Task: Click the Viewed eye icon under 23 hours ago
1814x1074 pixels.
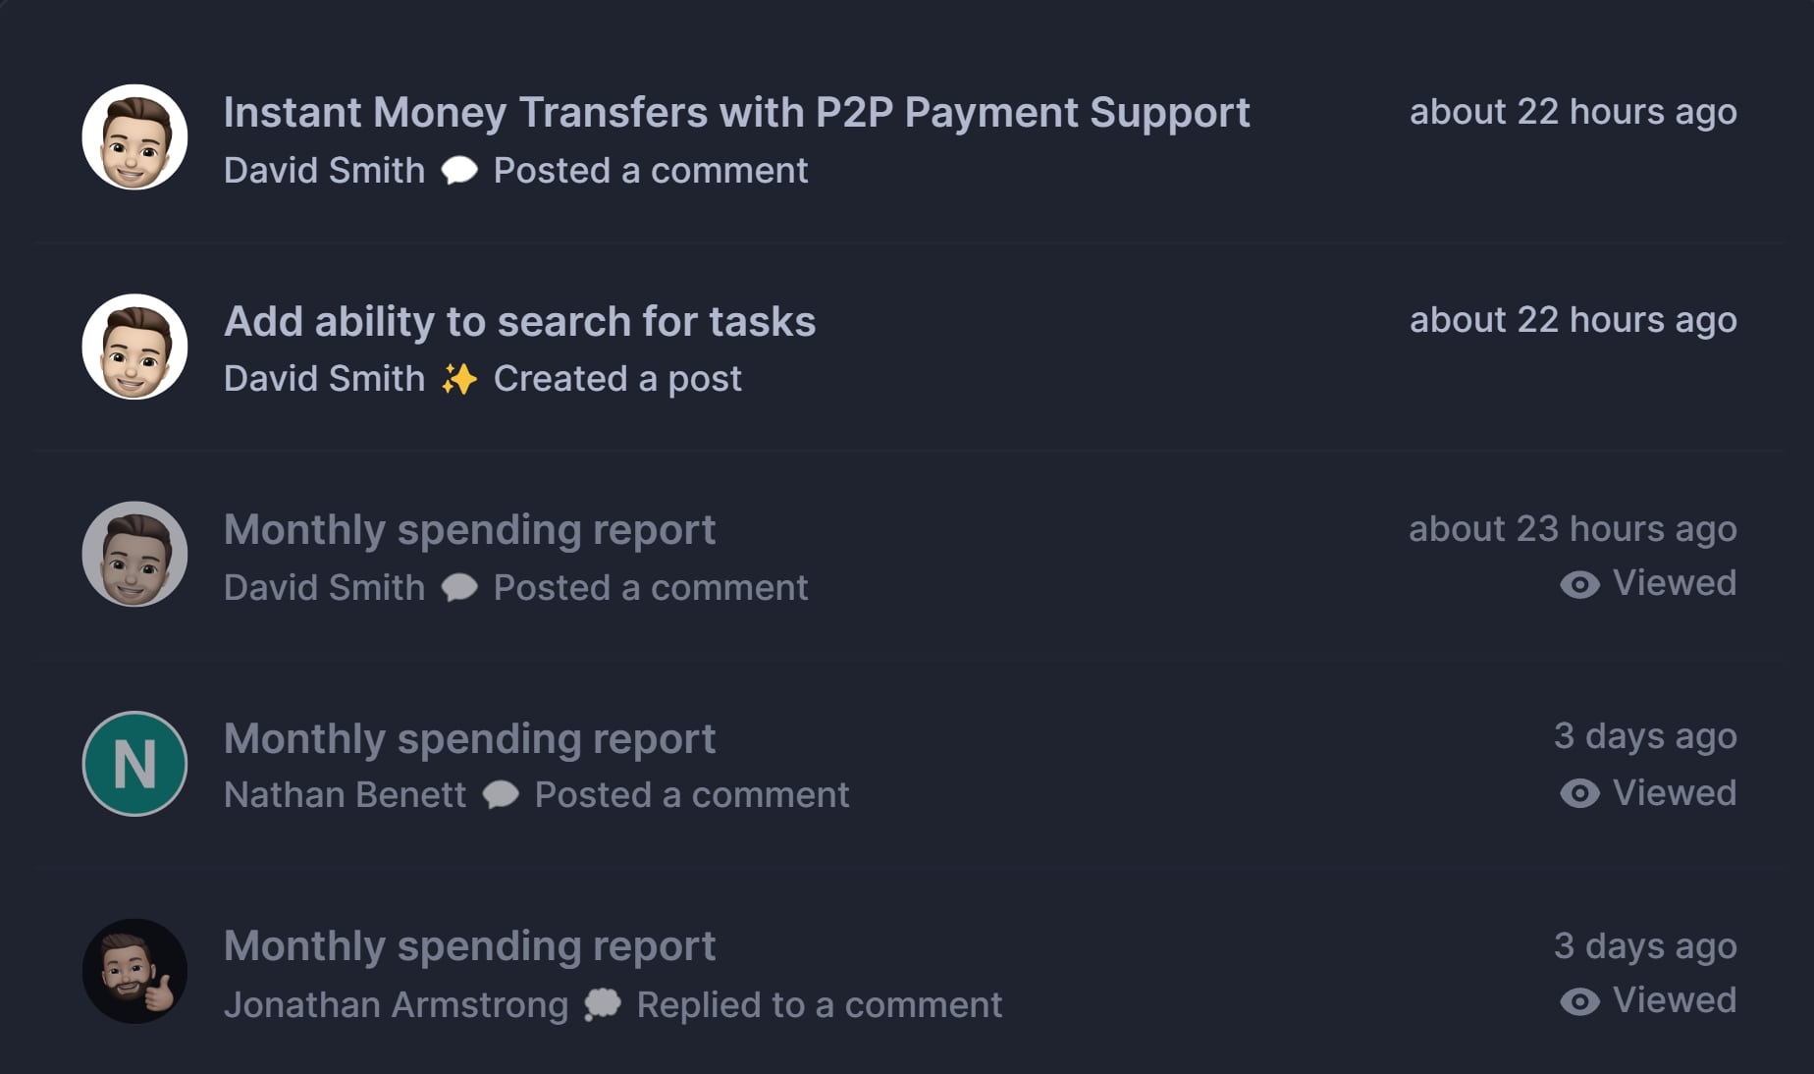Action: coord(1579,585)
